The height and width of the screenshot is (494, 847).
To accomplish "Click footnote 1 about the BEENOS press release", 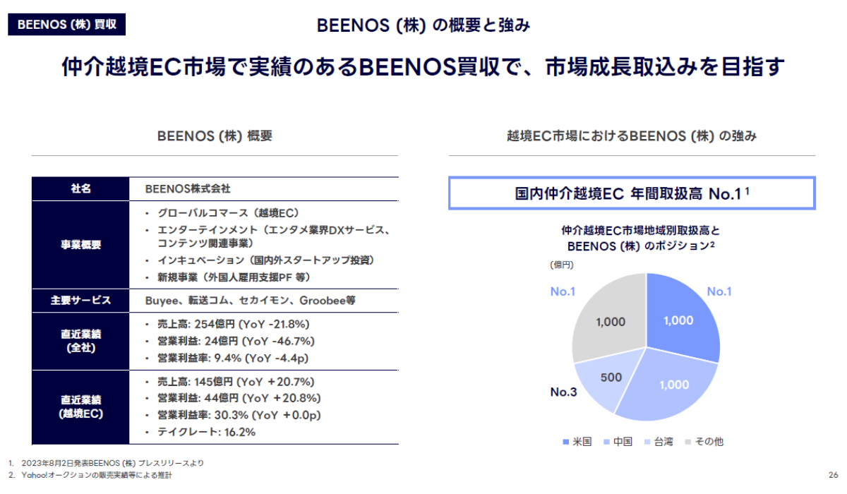I will [x=107, y=463].
